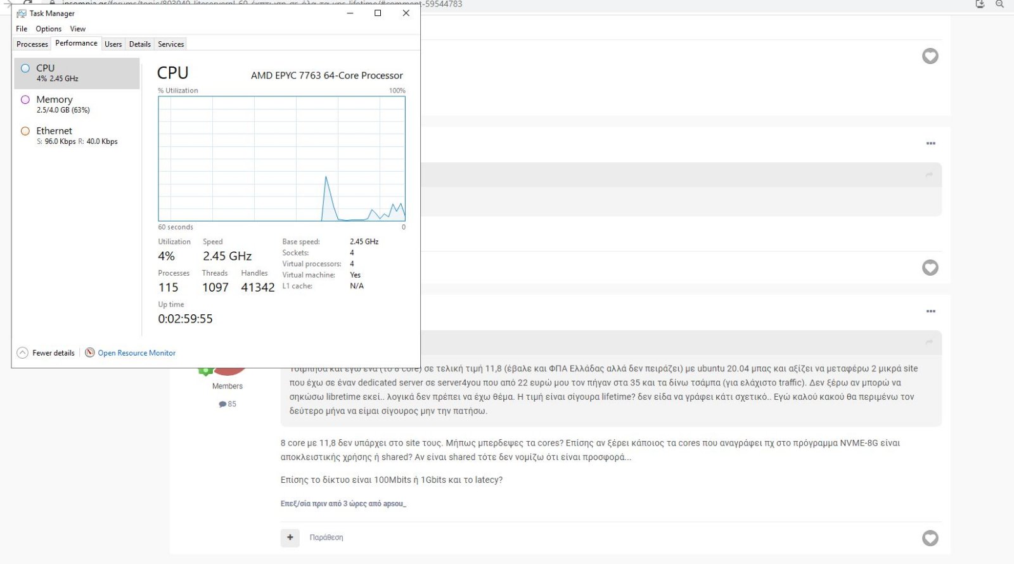Viewport: 1014px width, 564px height.
Task: Click the Virtual machine Yes value
Action: tap(356, 275)
